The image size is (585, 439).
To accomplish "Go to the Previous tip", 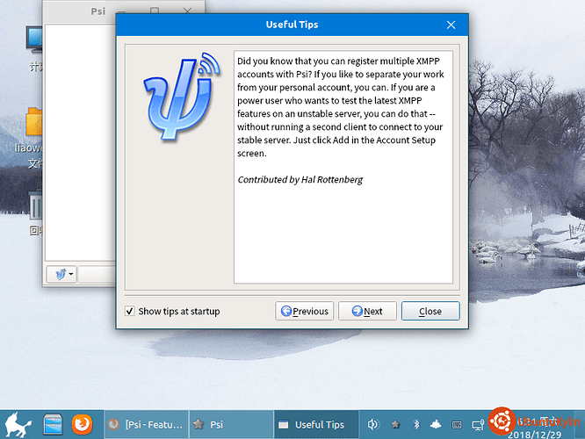I will [x=305, y=311].
